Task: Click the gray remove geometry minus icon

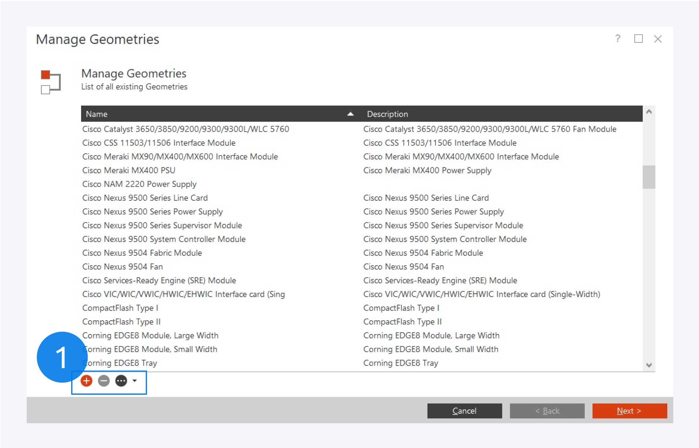Action: [x=104, y=381]
